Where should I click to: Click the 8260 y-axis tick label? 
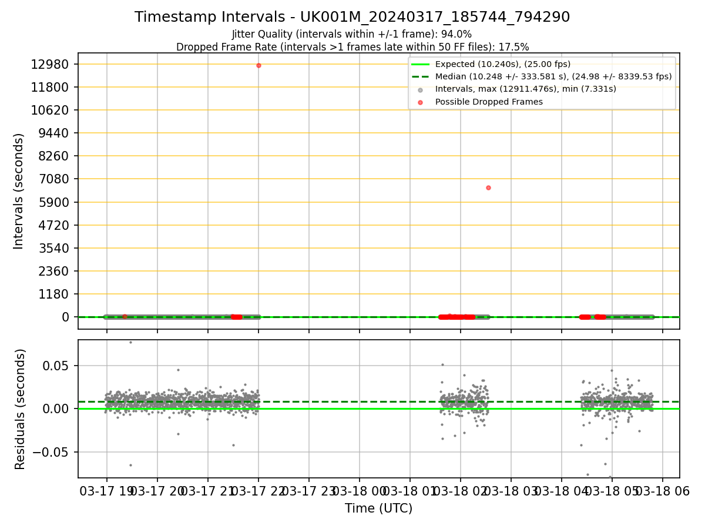point(53,156)
